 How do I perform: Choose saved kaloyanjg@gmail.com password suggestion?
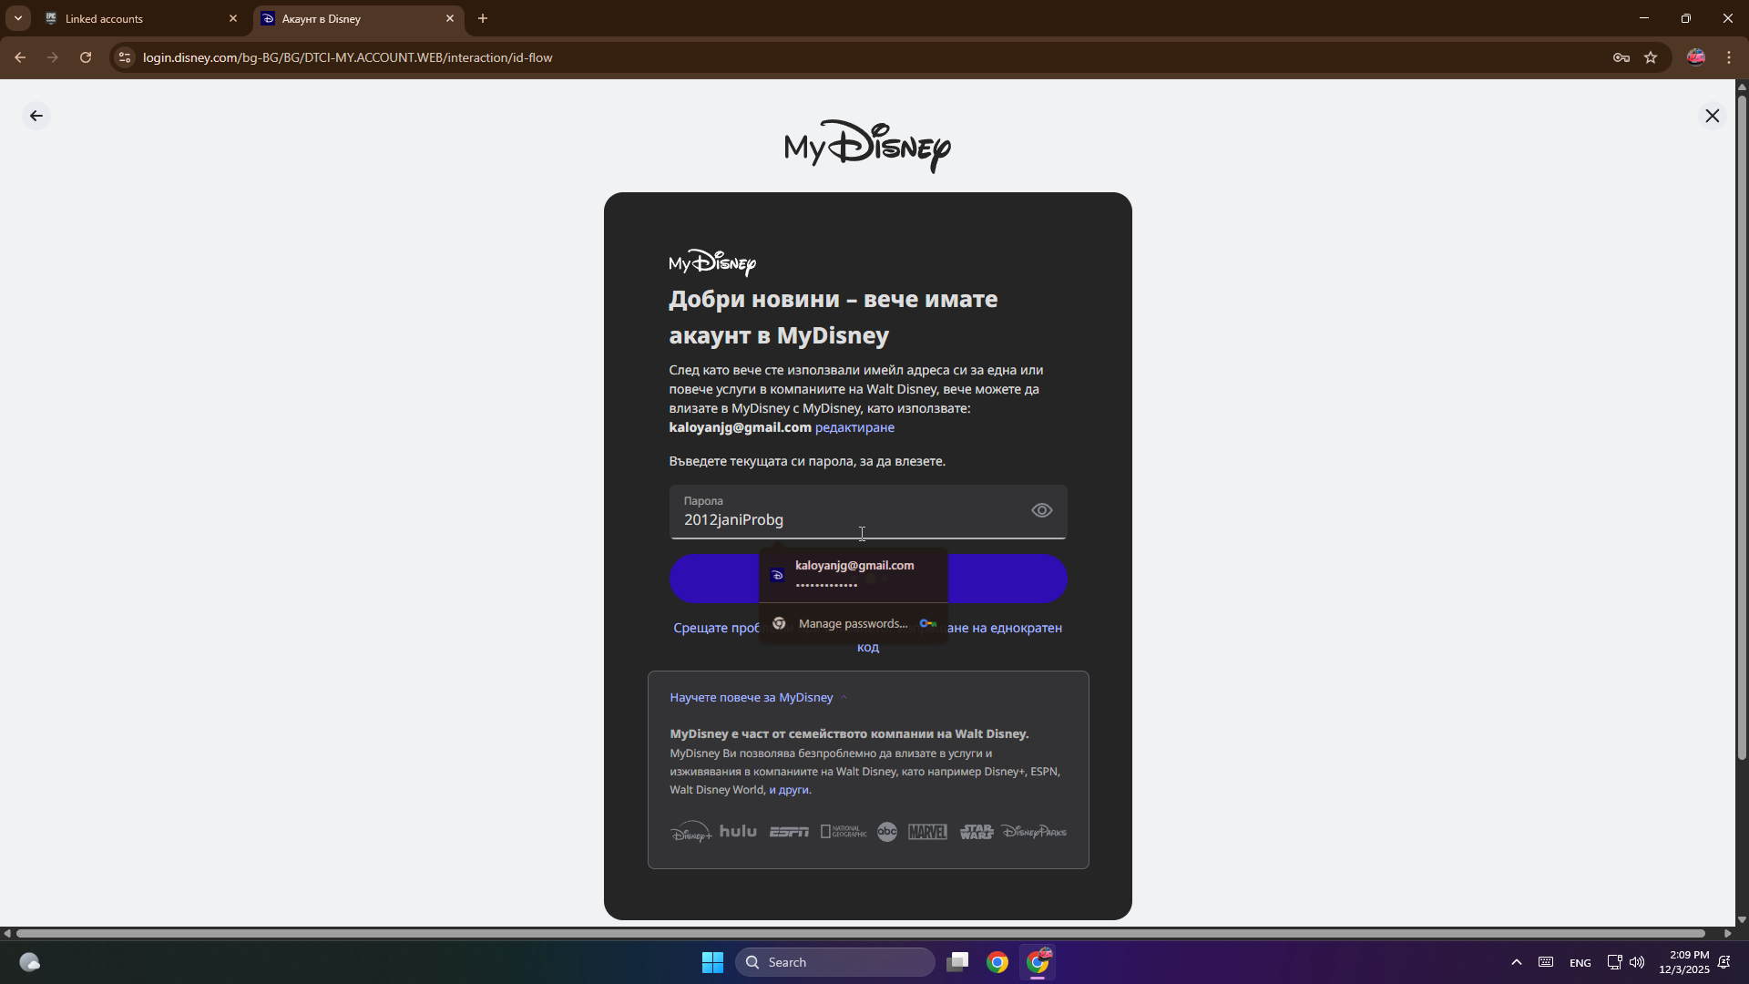point(854,574)
